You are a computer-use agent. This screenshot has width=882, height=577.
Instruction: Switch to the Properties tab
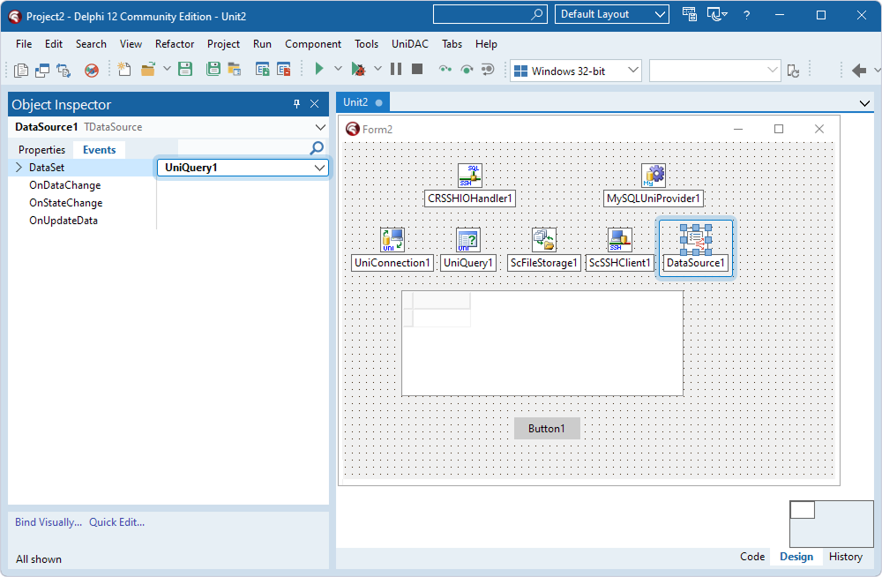42,150
